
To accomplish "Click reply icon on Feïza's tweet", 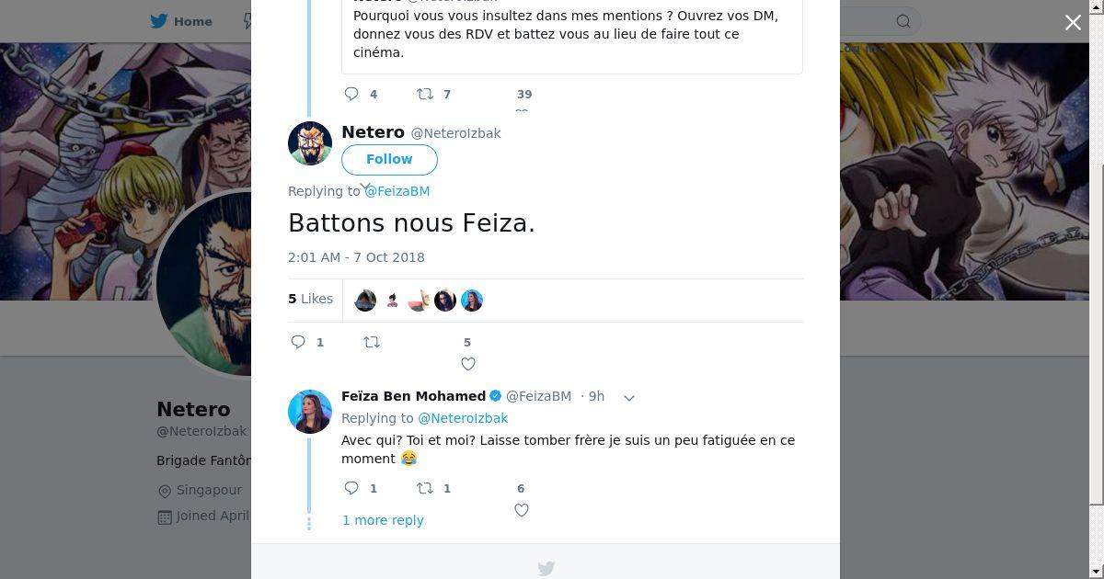I will (351, 488).
